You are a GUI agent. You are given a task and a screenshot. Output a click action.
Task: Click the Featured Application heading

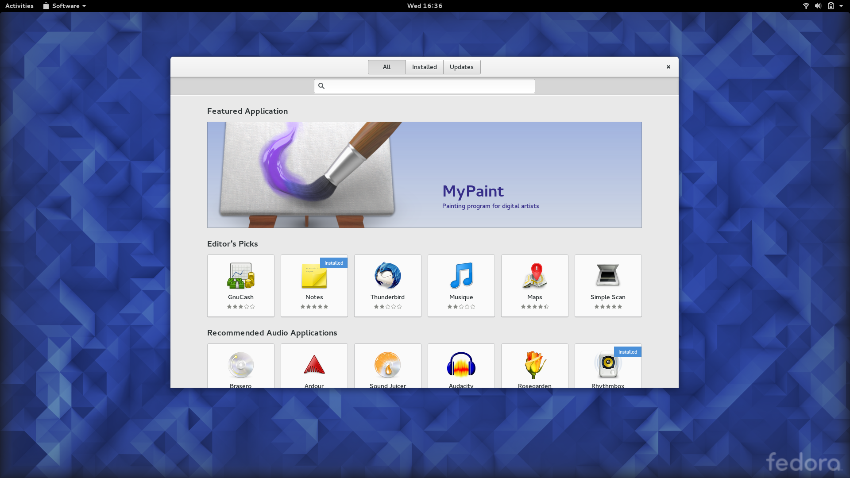pyautogui.click(x=247, y=111)
